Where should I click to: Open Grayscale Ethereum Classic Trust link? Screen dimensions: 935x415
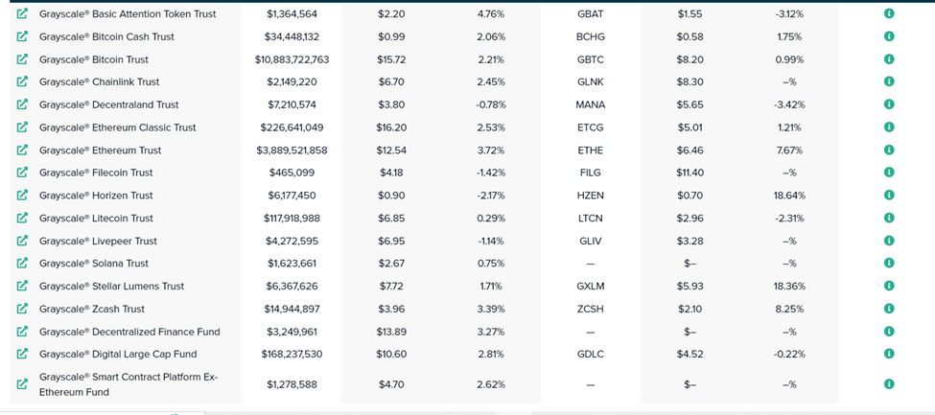point(117,127)
